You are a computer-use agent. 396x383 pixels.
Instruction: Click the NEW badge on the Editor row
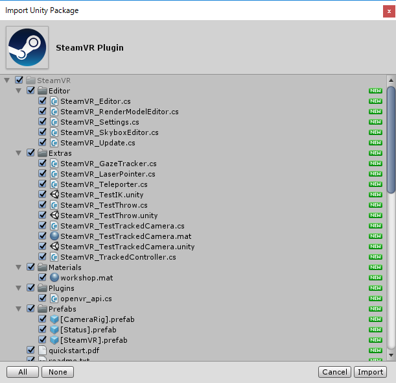tap(375, 91)
